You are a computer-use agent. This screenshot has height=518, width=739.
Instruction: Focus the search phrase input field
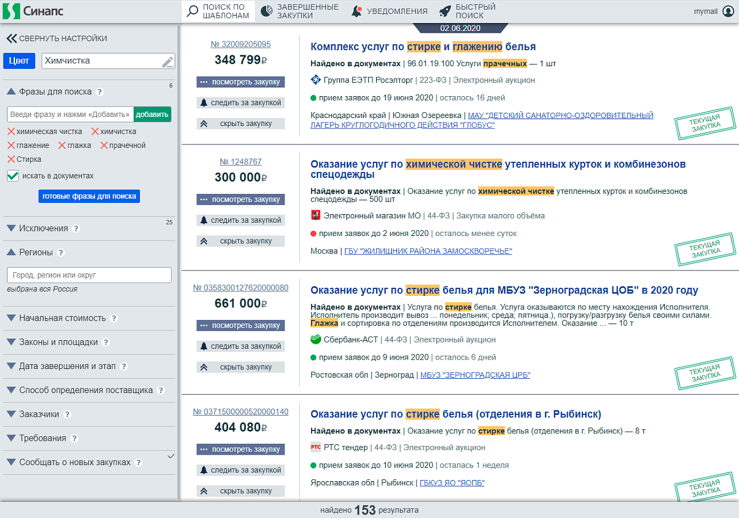click(x=70, y=114)
